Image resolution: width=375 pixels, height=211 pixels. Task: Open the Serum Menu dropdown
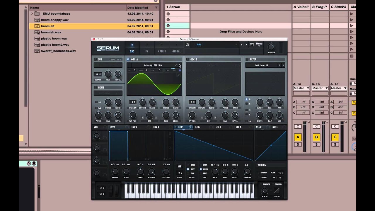point(259,45)
